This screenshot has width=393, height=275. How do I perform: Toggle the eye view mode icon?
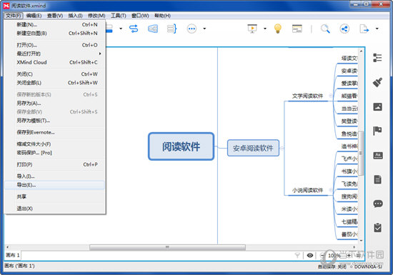[x=310, y=255]
